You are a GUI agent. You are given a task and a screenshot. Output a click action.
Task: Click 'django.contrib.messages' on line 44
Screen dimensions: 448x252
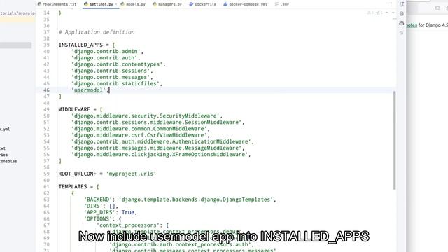tap(111, 78)
